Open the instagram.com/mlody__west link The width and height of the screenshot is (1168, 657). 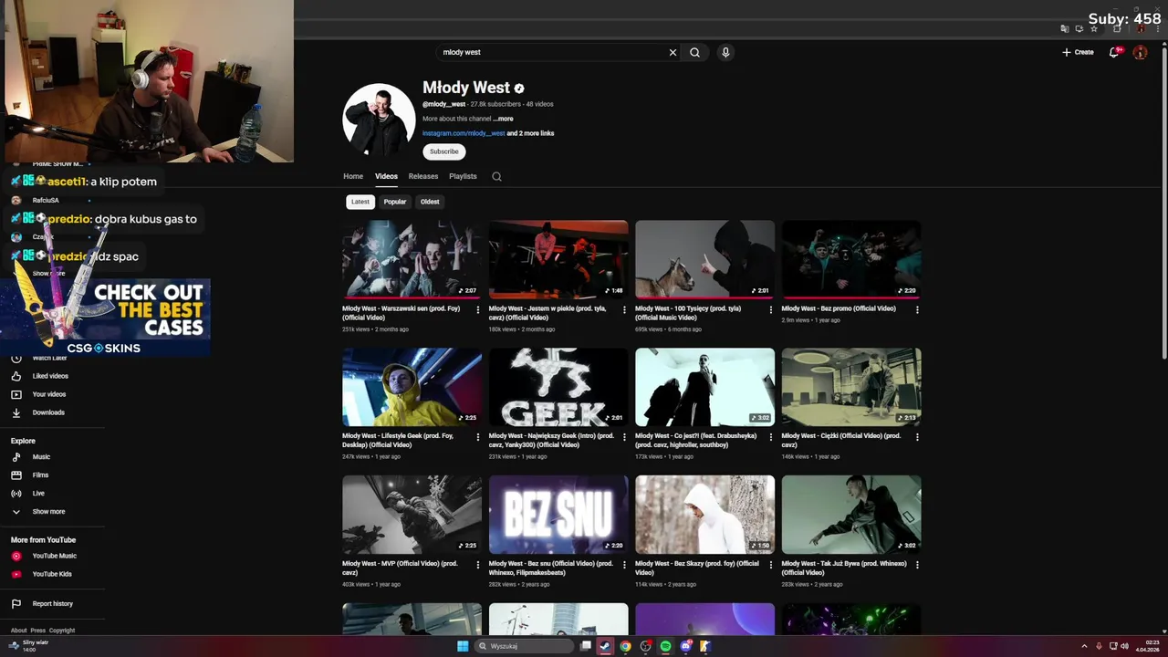(x=464, y=133)
